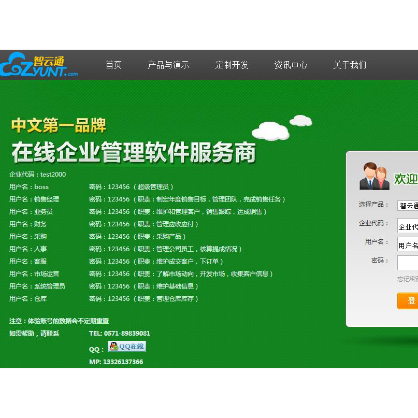The image size is (418, 418).
Task: Click the 忘记密码 link
Action: click(x=407, y=279)
